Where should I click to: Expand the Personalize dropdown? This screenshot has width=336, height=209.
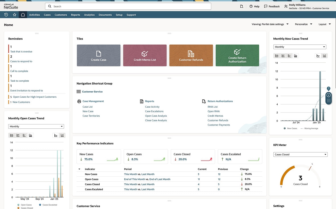(304, 24)
